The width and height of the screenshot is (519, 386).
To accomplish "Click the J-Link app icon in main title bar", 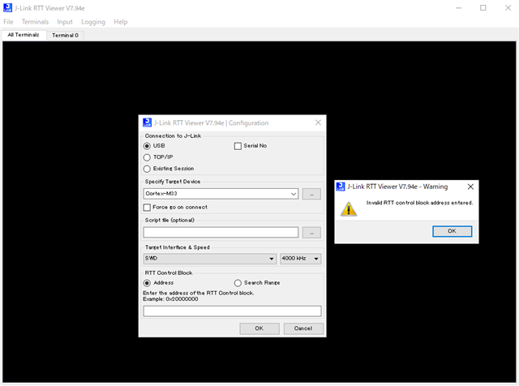I will tap(7, 7).
